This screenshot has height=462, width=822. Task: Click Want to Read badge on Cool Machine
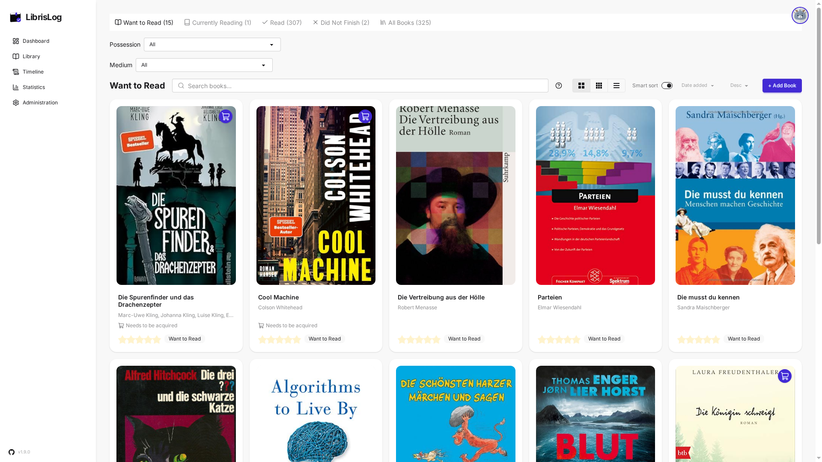325,339
